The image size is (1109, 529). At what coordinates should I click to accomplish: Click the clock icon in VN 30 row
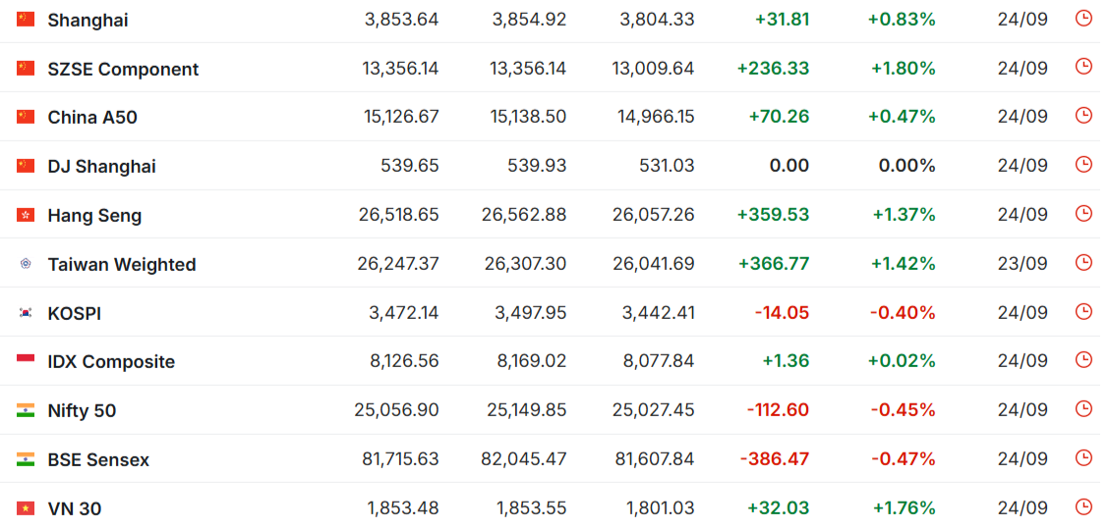[x=1082, y=506]
